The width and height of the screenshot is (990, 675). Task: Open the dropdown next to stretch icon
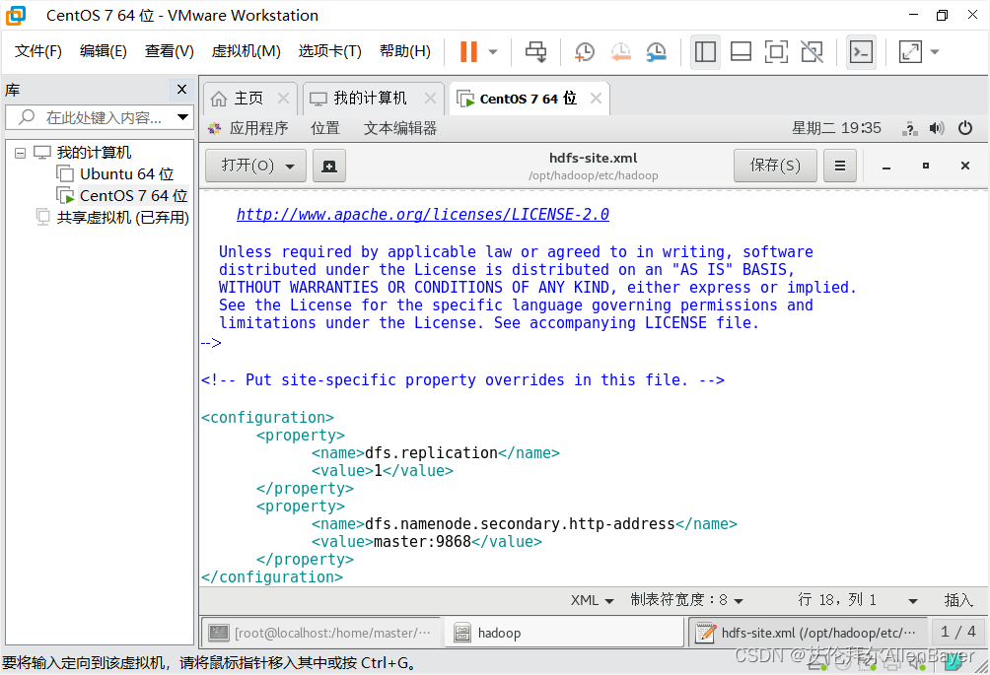(935, 51)
